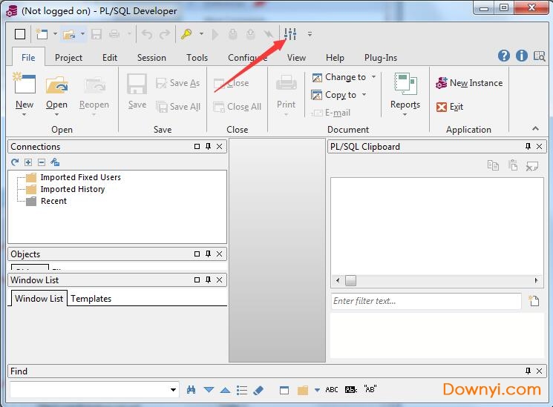Click the Exit button
Image resolution: width=553 pixels, height=407 pixels.
point(450,107)
